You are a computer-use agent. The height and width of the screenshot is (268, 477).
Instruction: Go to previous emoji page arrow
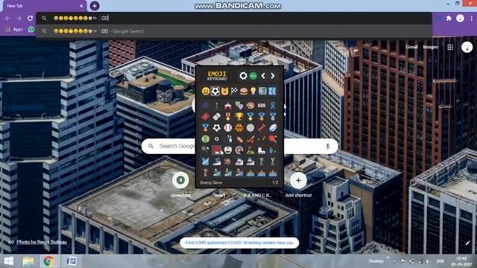263,76
